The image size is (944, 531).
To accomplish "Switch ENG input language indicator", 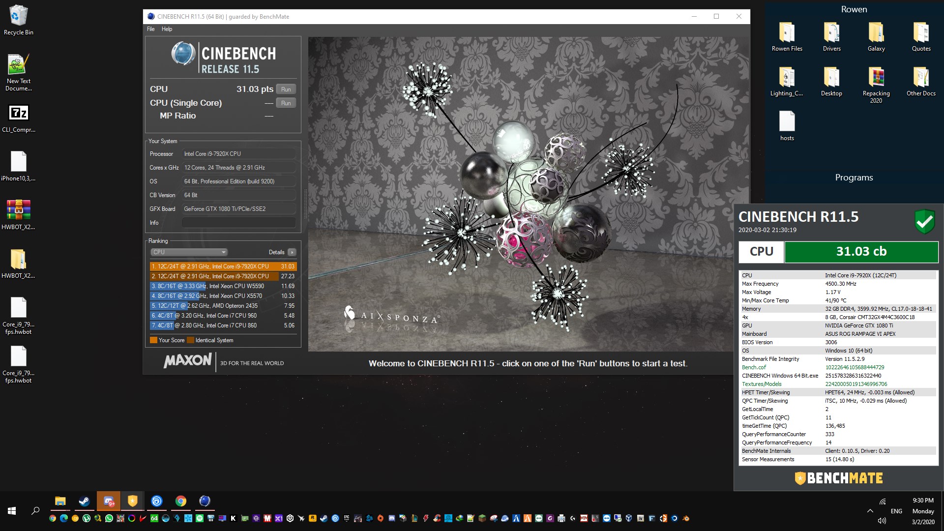I will point(896,511).
